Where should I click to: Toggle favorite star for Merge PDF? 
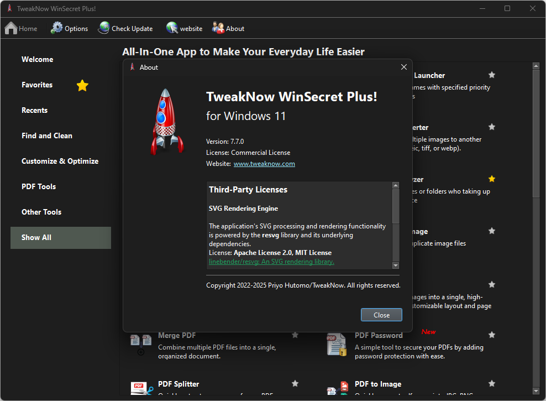[x=295, y=335]
